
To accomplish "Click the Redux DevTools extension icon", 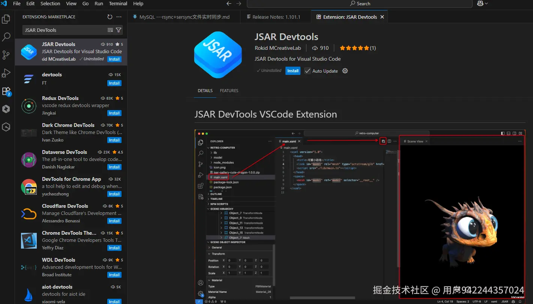I will [x=29, y=106].
